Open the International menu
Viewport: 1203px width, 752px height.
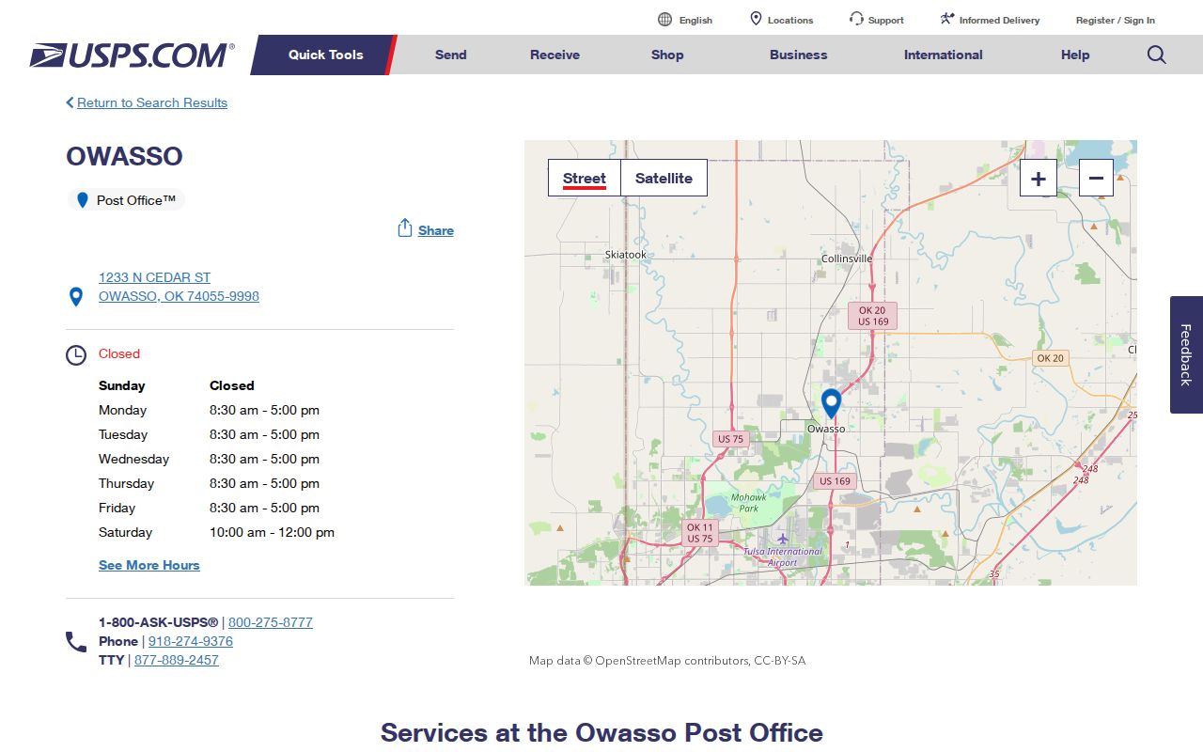pos(944,55)
